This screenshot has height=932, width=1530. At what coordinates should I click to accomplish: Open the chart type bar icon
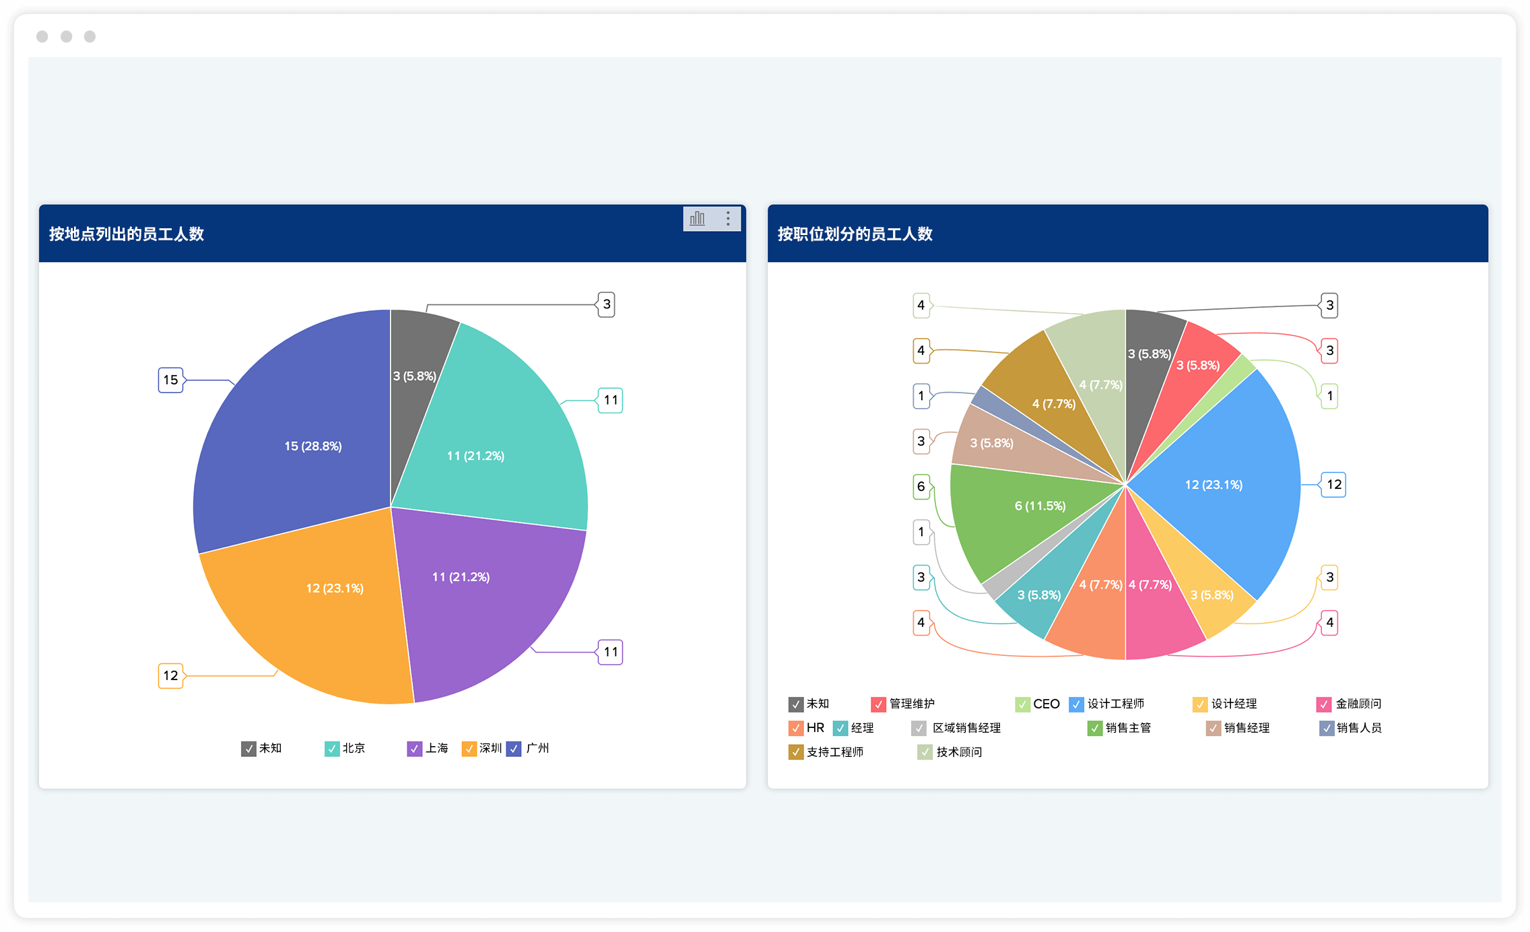698,219
